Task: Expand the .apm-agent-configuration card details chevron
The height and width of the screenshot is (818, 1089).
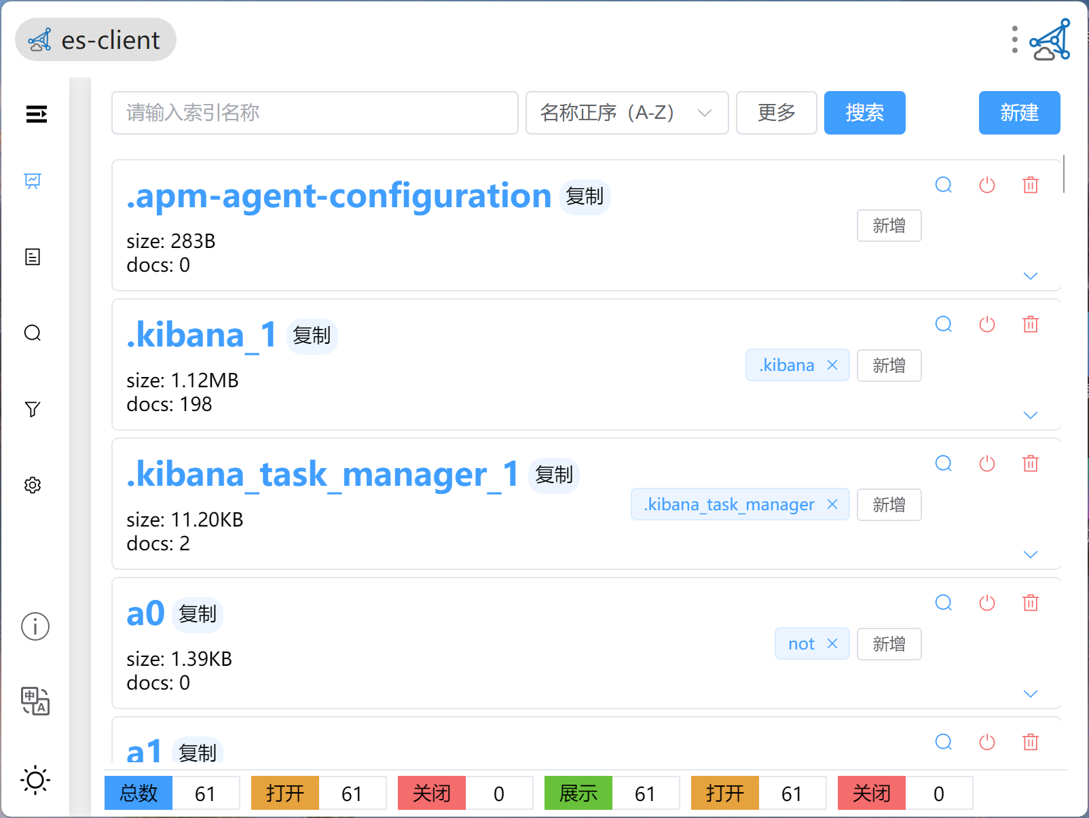Action: 1031,276
